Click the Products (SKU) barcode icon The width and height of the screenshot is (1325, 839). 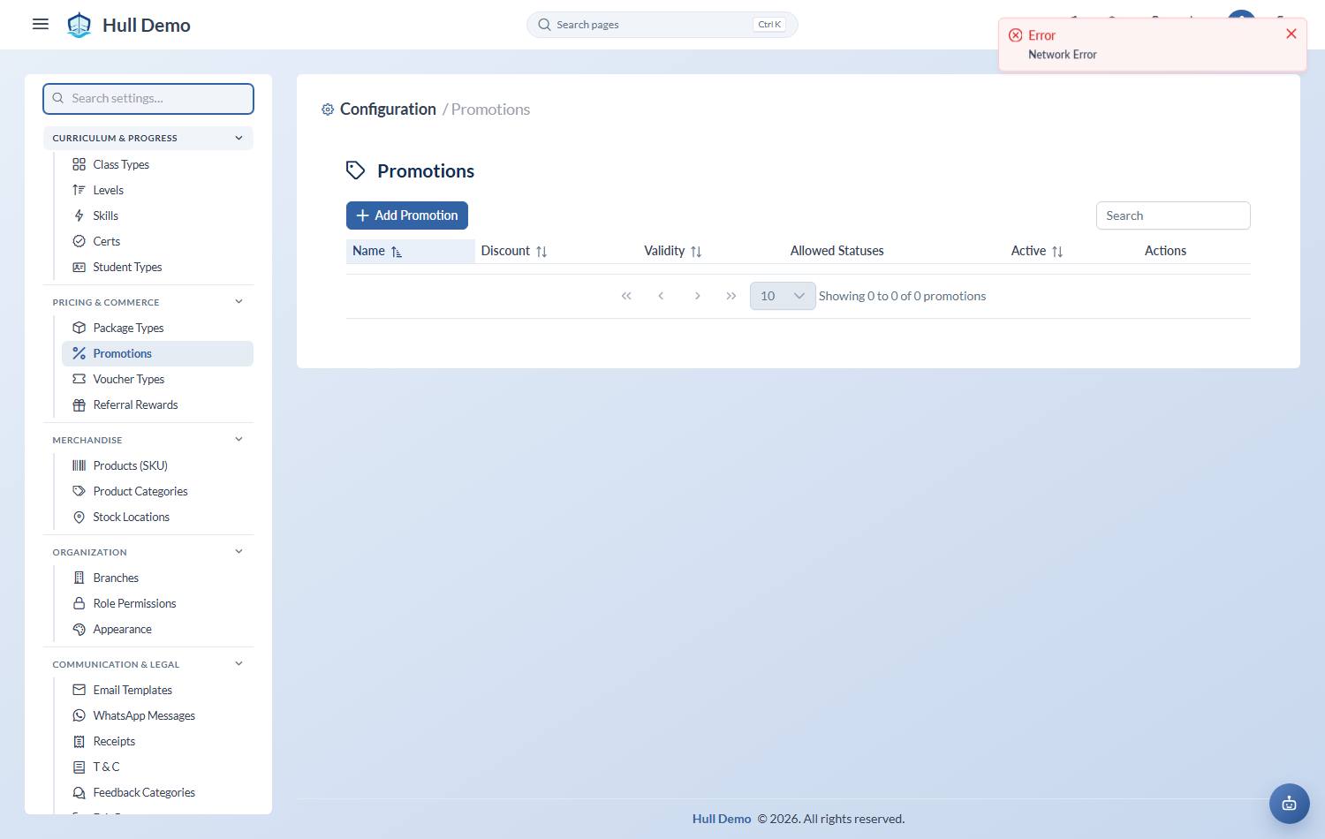(79, 465)
